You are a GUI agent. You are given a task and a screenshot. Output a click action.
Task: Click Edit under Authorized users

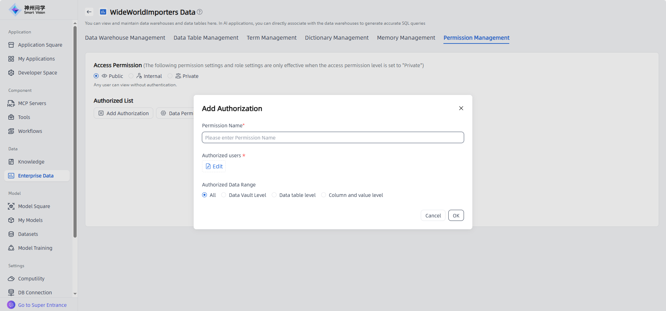(214, 166)
